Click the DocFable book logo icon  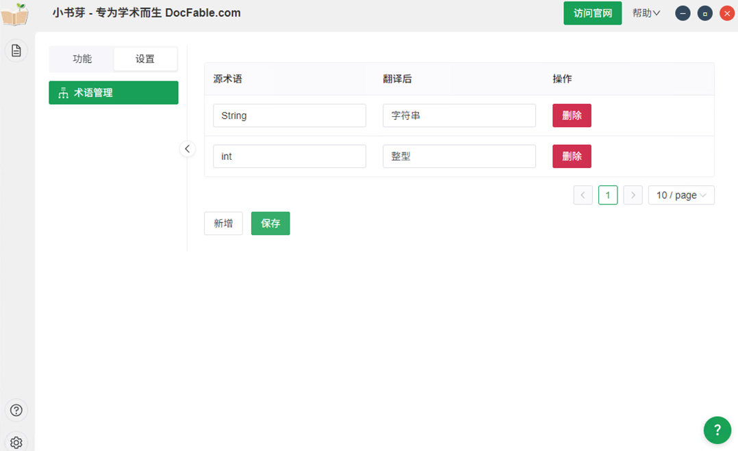click(15, 14)
